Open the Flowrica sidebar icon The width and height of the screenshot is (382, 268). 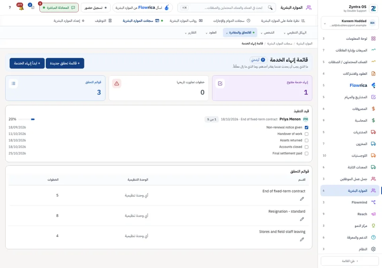[x=373, y=85]
